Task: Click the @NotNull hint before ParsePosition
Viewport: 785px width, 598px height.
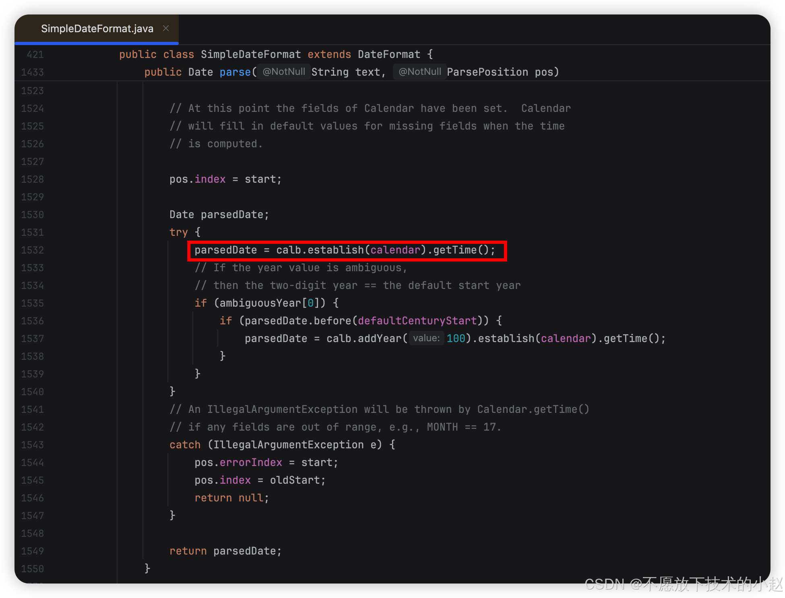Action: pyautogui.click(x=419, y=72)
